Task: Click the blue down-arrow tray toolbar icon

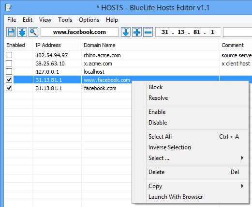Action: (22, 32)
